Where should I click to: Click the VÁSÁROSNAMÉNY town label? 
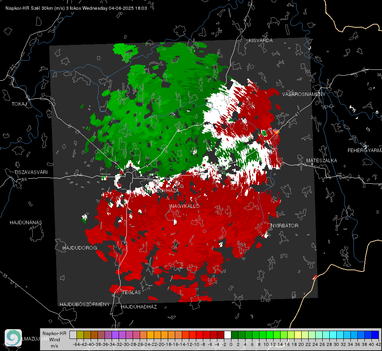304,94
